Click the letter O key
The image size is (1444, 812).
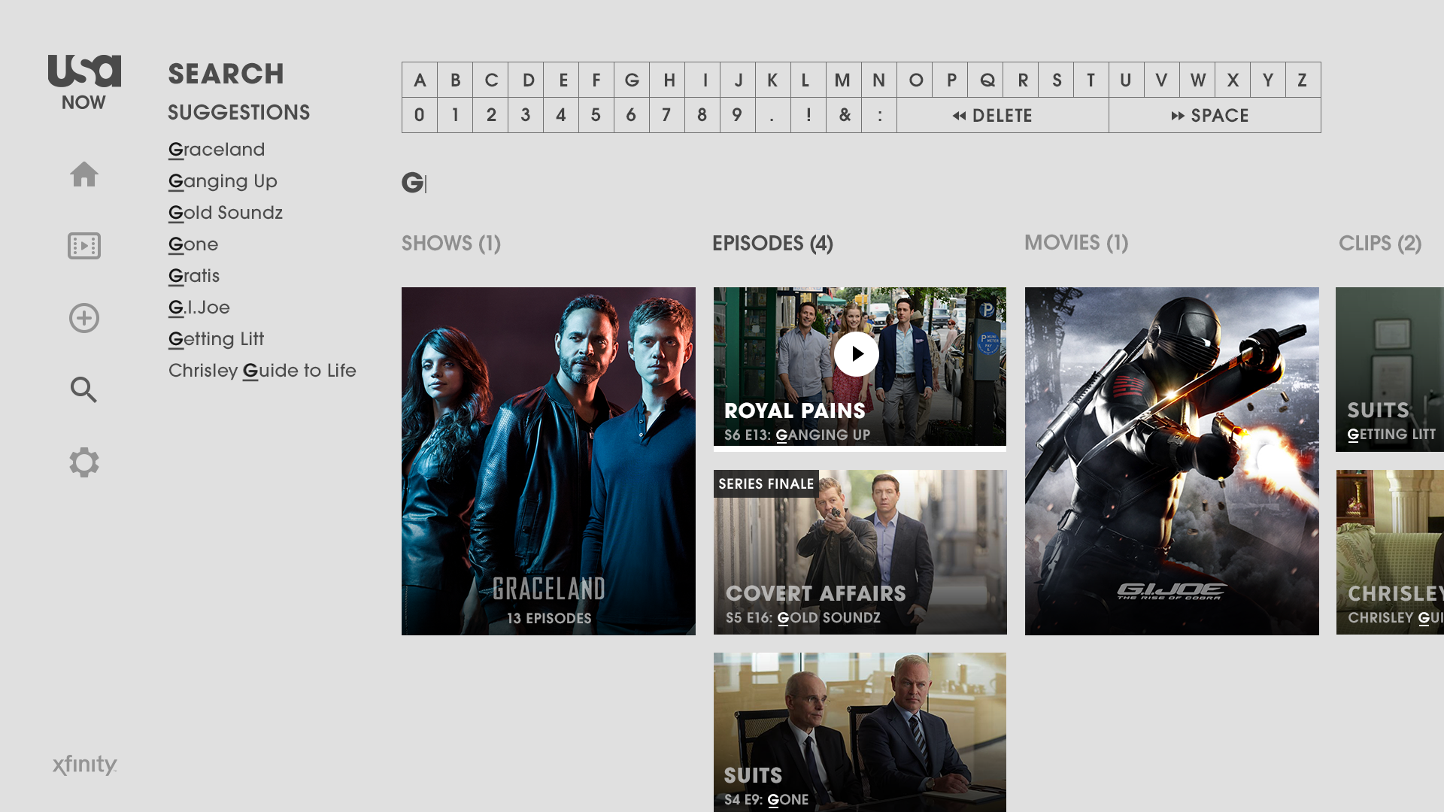[x=915, y=80]
